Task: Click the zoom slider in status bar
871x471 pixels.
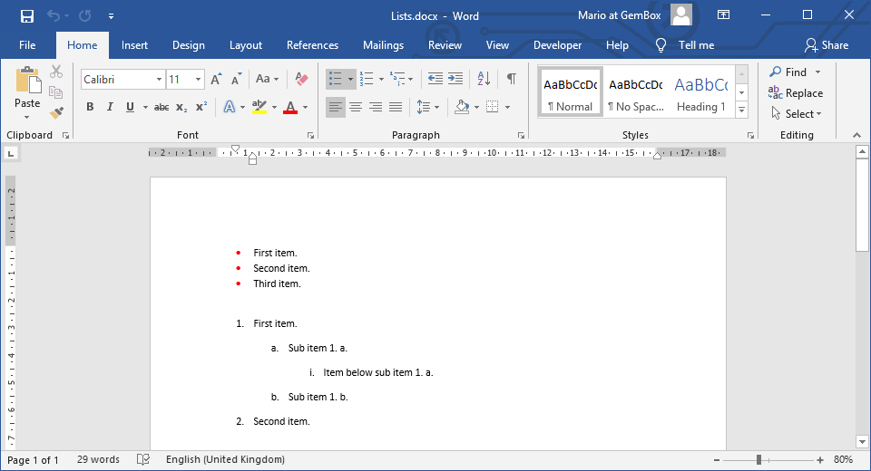Action: pos(758,460)
